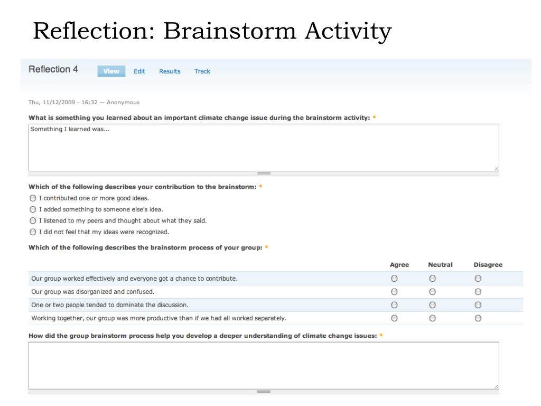Viewport: 541px width, 406px height.
Task: Mark Disagree for 'One or two people dominated'
Action: pyautogui.click(x=478, y=305)
